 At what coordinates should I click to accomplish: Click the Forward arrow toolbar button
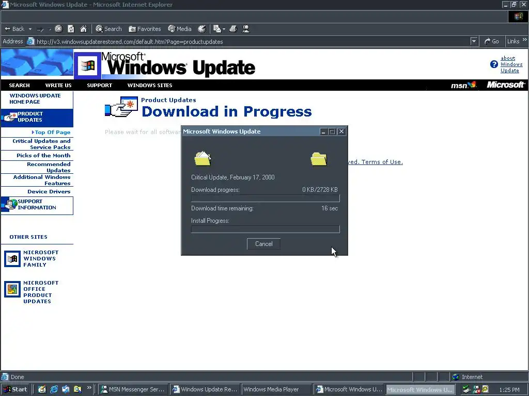[40, 29]
